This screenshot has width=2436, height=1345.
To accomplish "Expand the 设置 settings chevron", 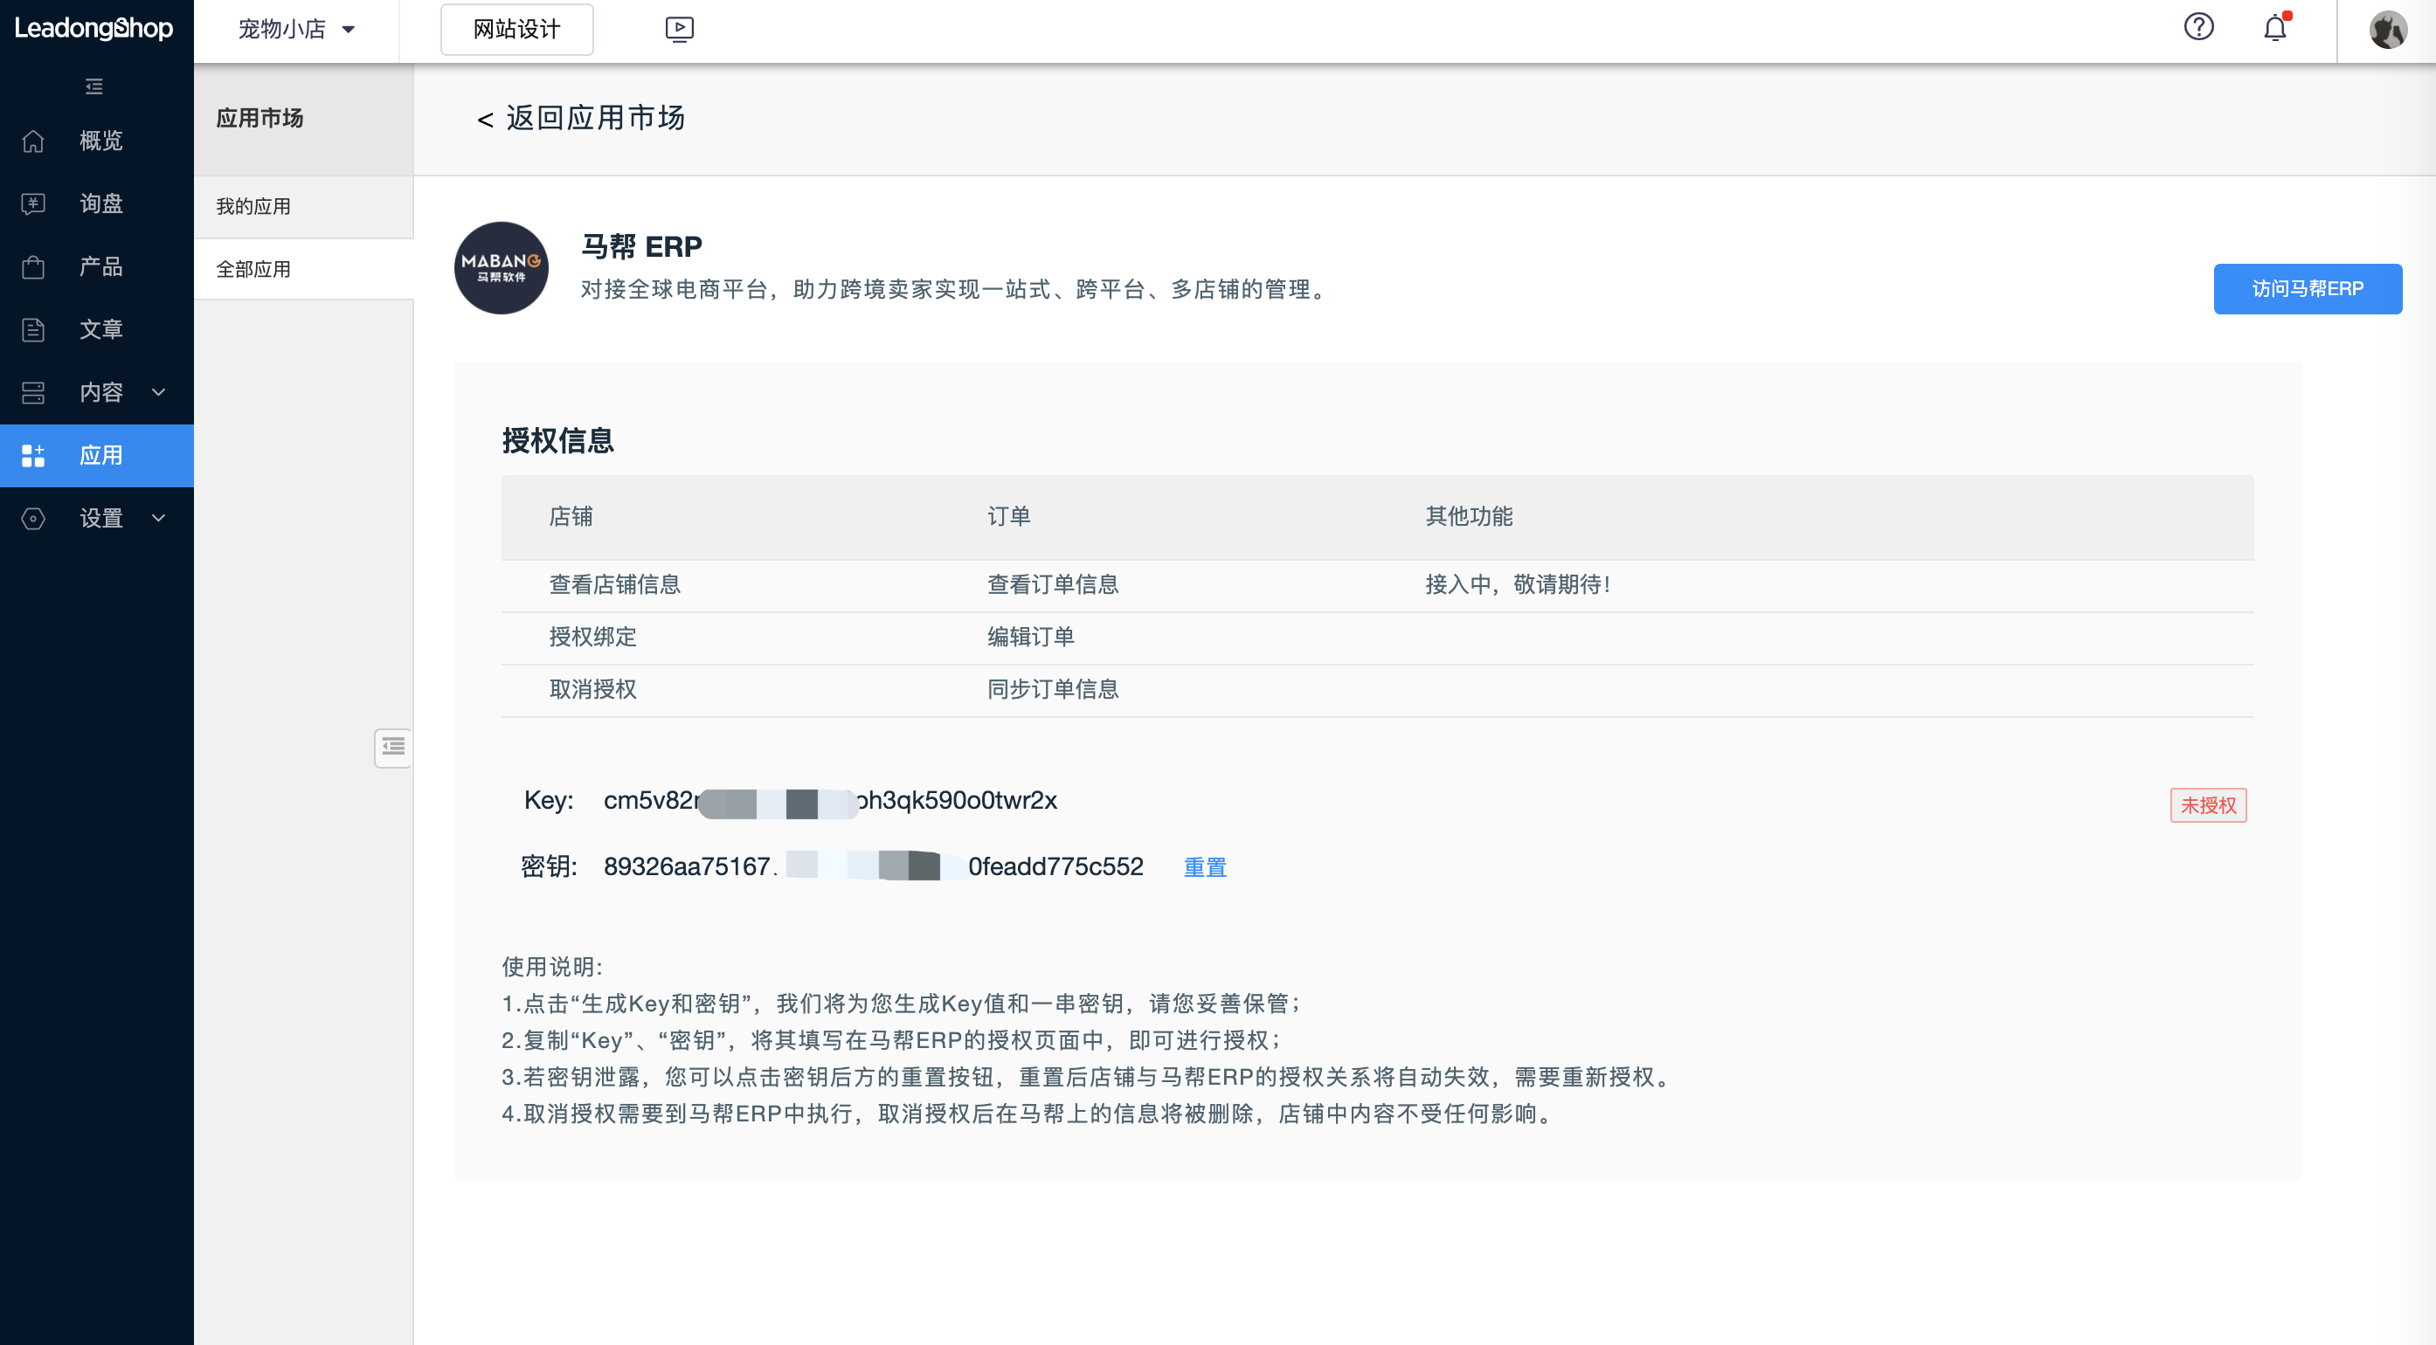I will [158, 518].
